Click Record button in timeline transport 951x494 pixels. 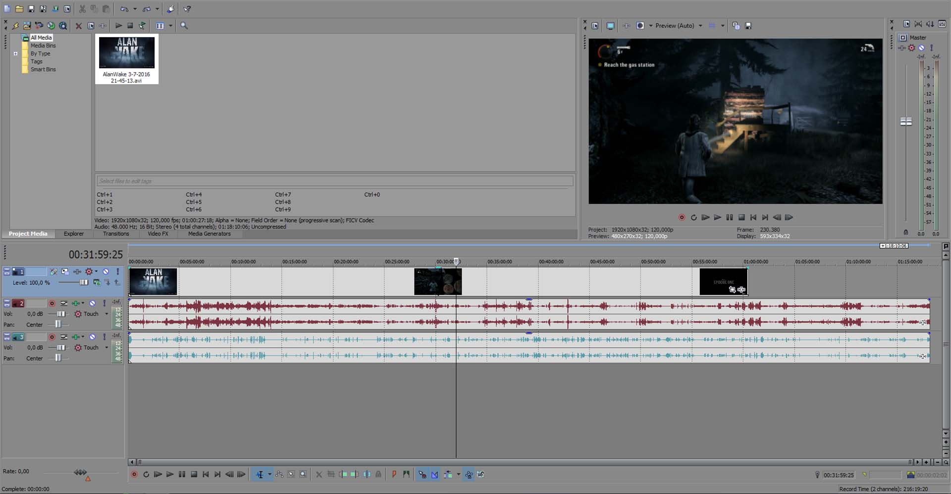(x=134, y=475)
